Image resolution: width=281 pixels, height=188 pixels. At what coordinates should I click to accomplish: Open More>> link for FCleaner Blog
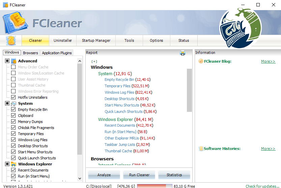point(268,61)
